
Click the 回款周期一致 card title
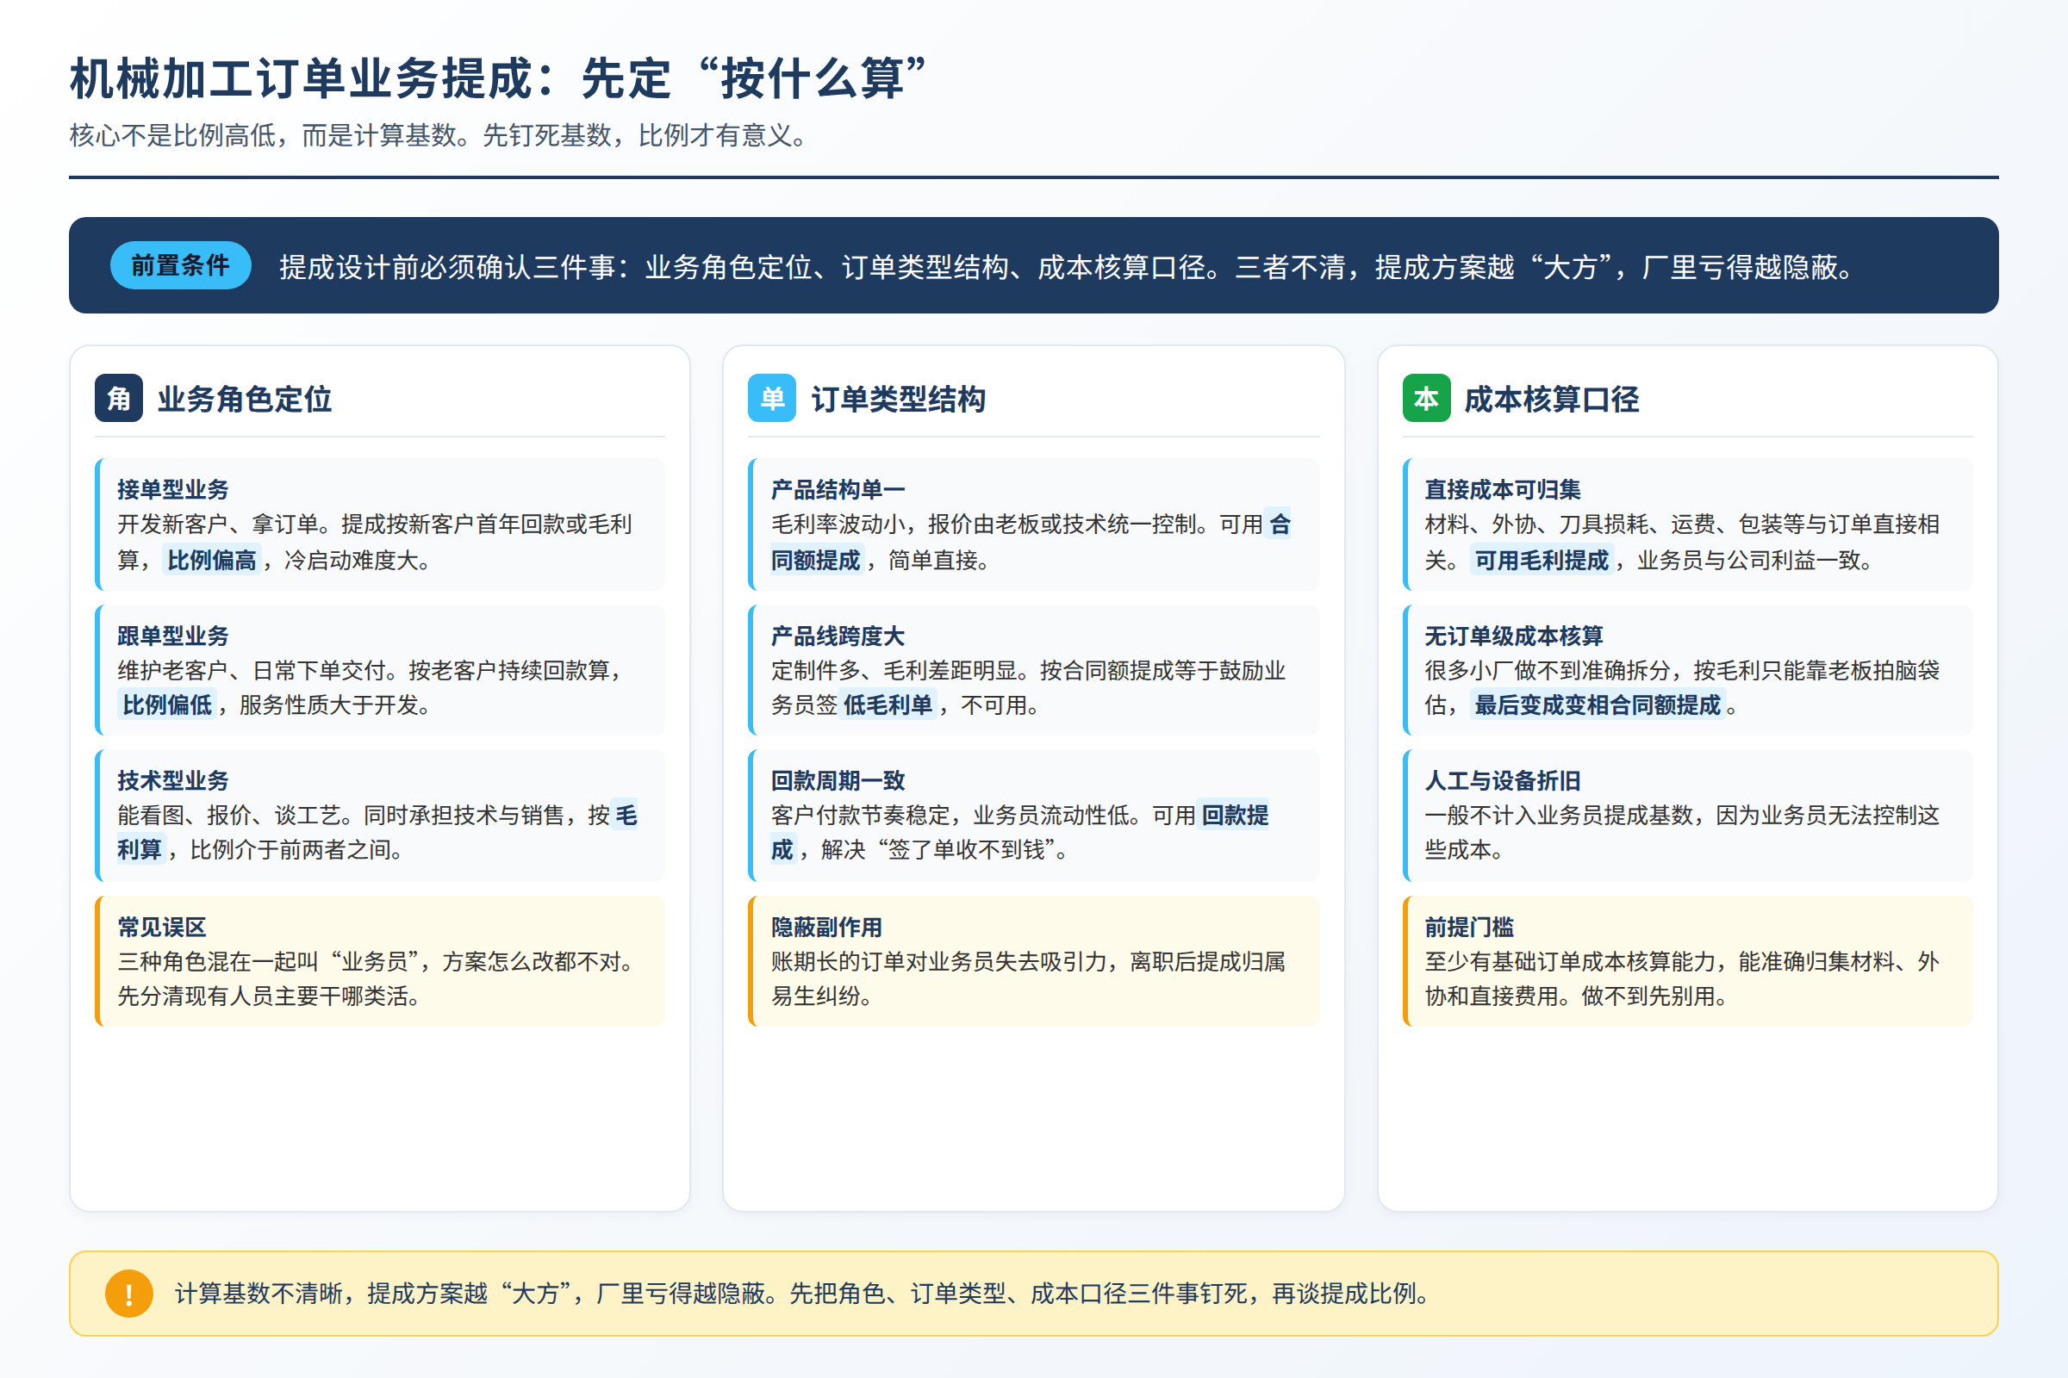pos(838,780)
